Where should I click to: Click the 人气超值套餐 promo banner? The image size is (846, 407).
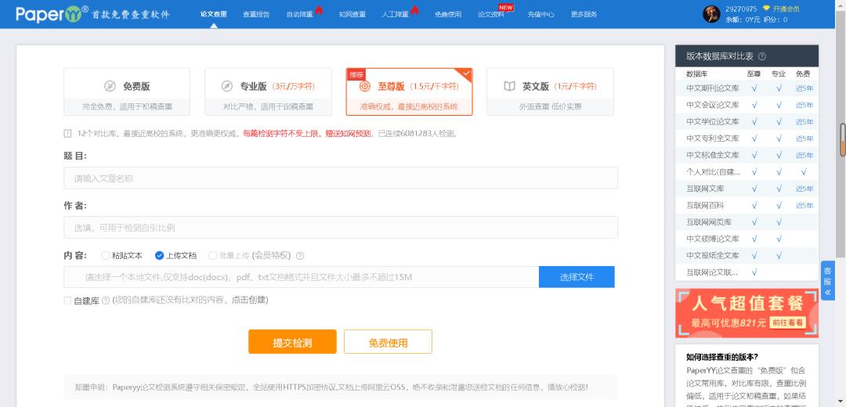(x=747, y=313)
